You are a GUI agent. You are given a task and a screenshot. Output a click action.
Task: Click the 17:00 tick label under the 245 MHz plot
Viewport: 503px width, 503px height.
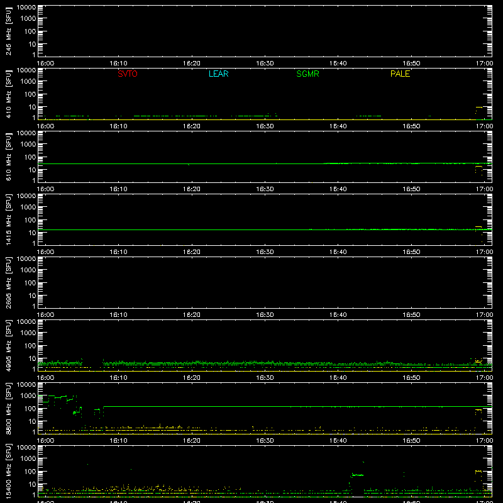coord(484,64)
